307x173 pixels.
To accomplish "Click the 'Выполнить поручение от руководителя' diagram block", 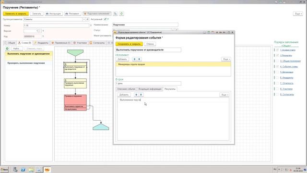I will 75,67.
